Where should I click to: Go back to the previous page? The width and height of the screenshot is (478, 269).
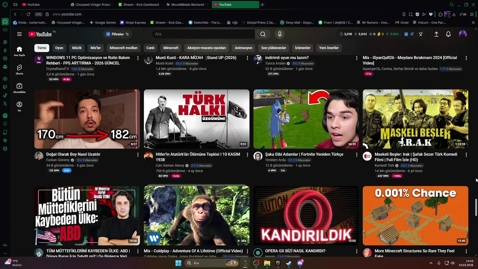(15, 14)
